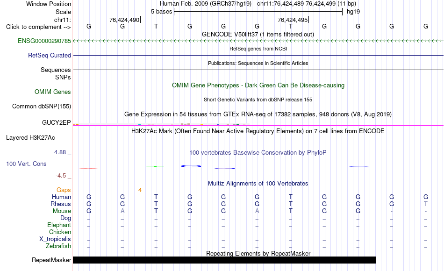Screen dimensions: 444x271
Task: Click the Common dbSNP(155) label
Action: click(x=41, y=106)
